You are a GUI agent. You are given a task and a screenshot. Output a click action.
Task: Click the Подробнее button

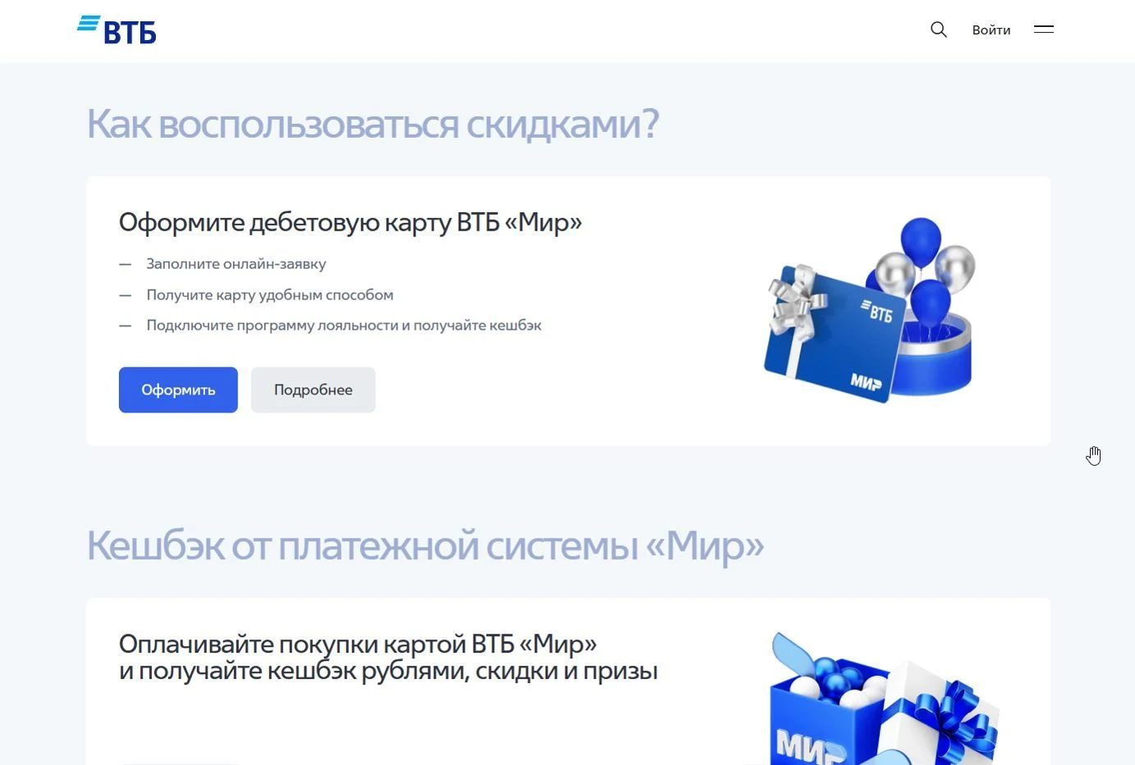313,389
